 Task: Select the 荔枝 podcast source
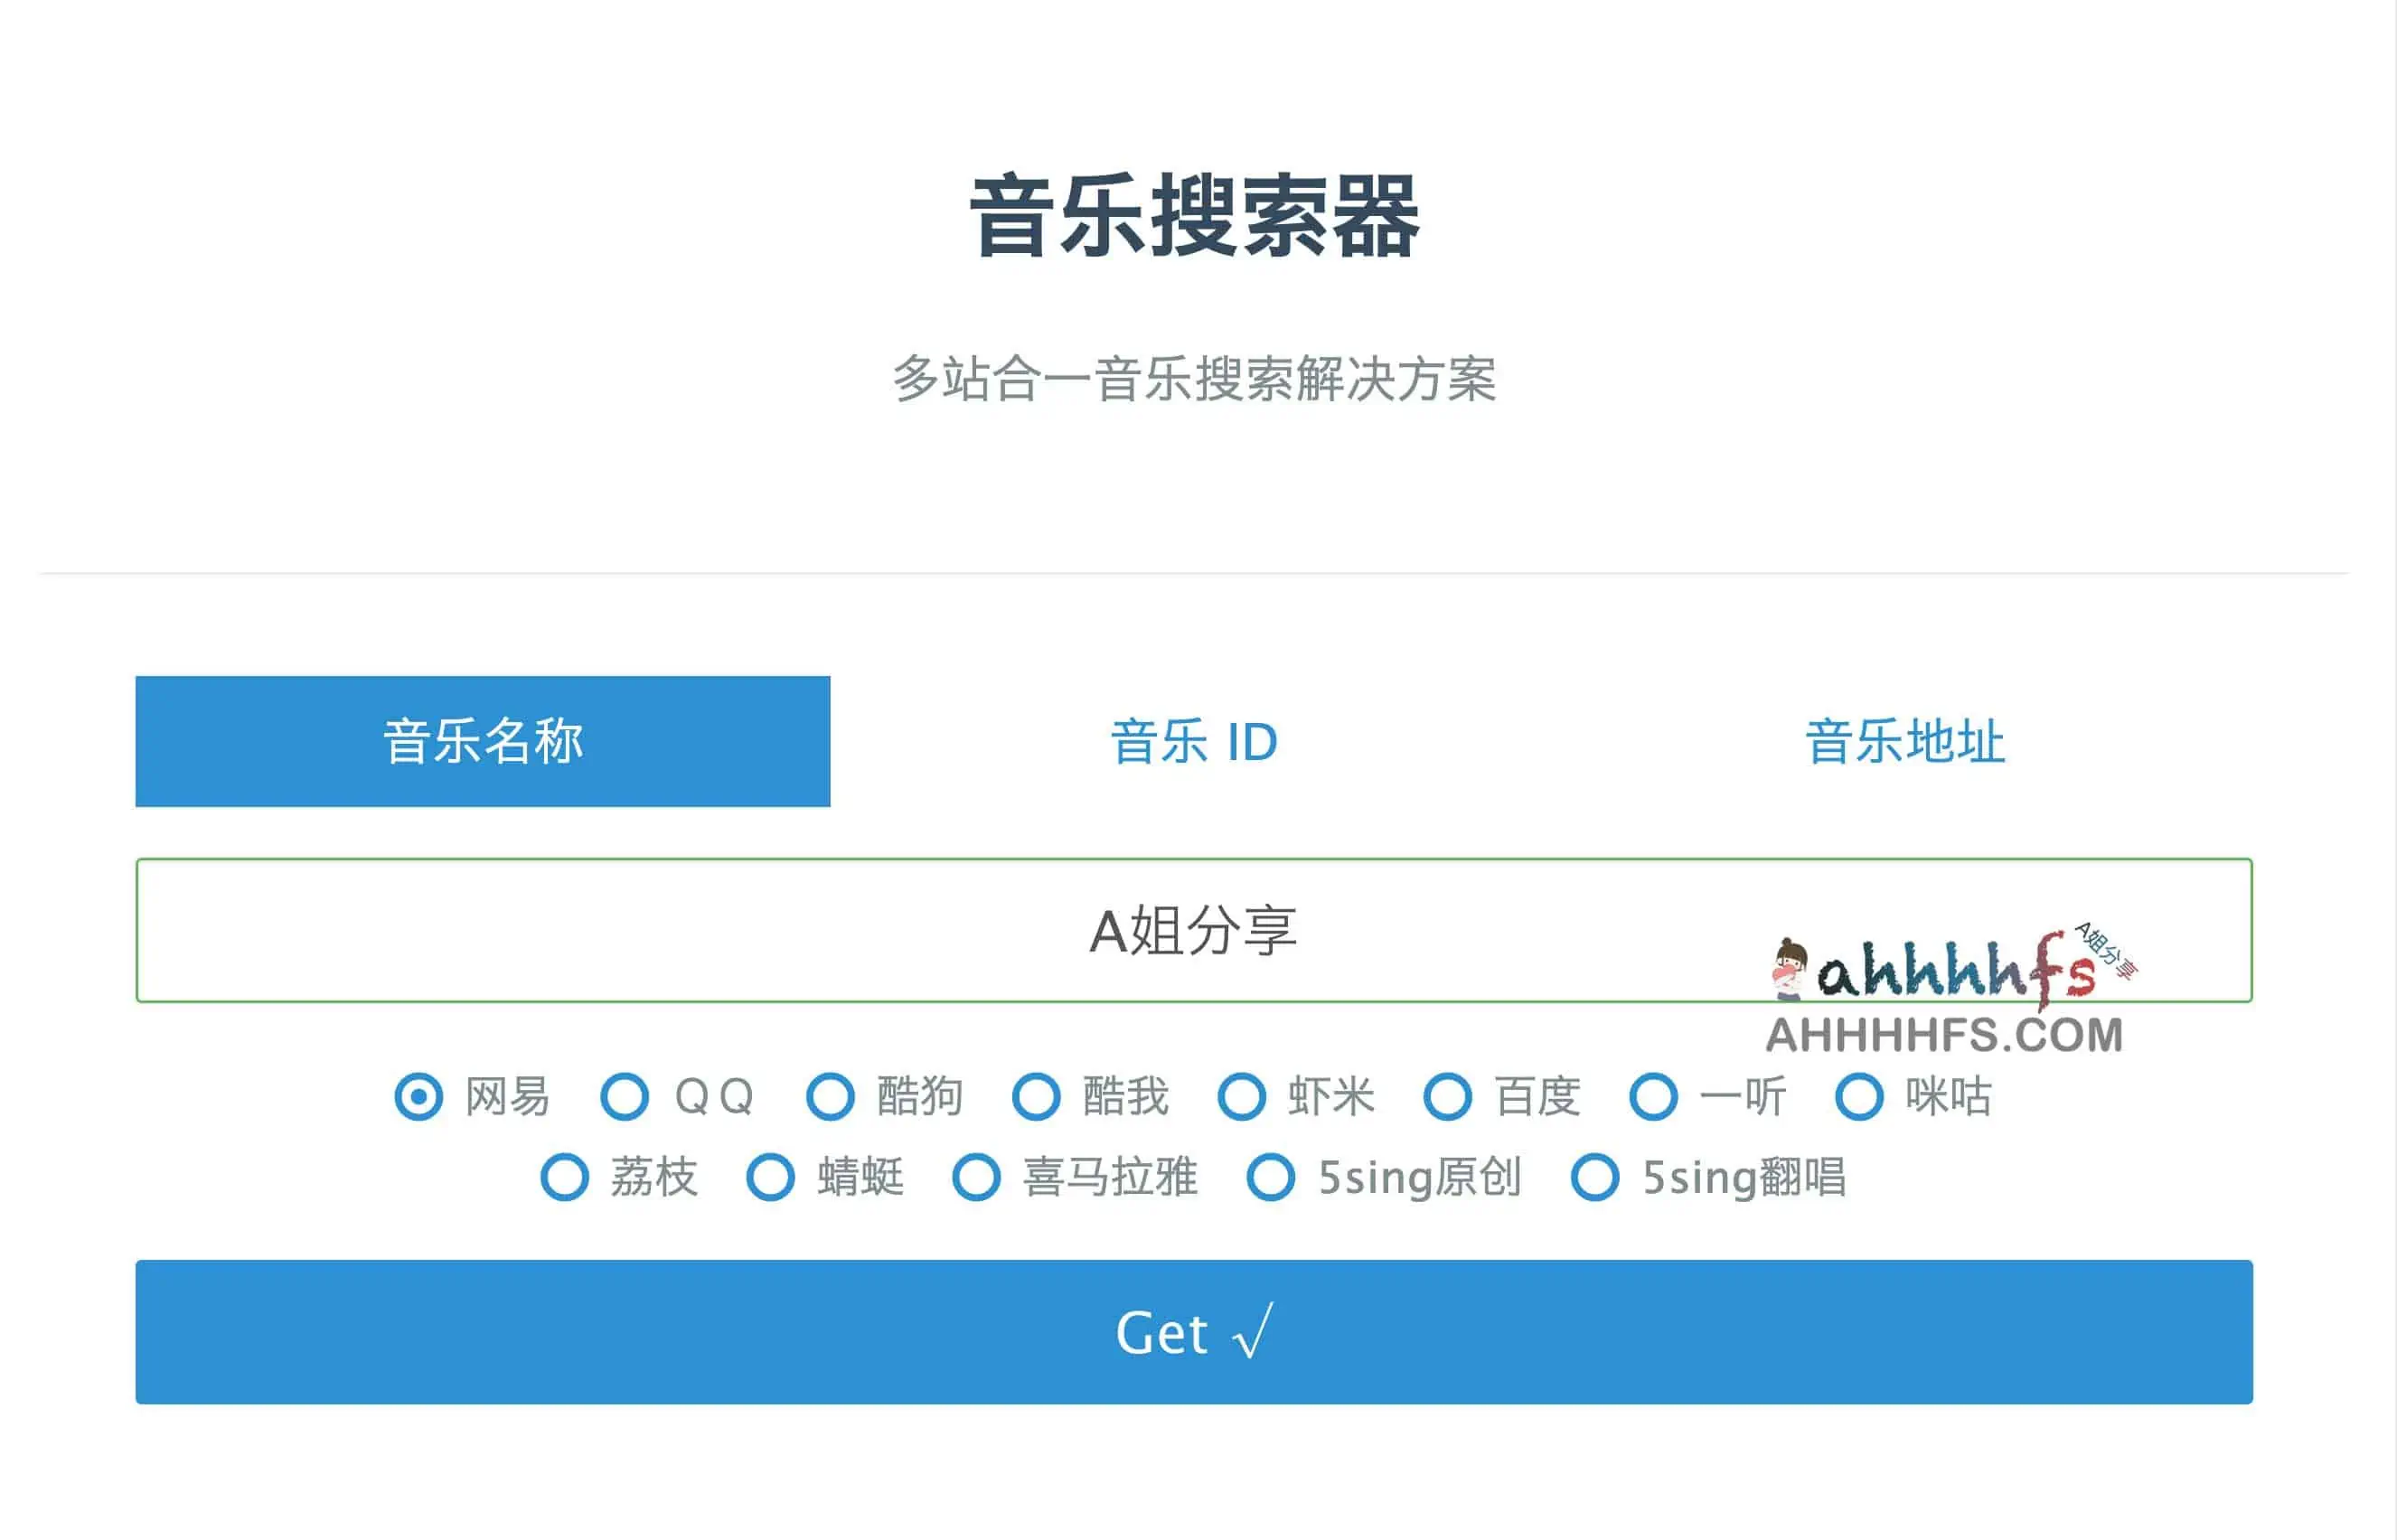tap(567, 1178)
